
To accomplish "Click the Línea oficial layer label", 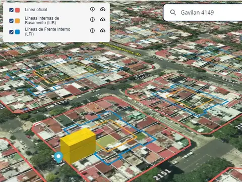I will (36, 10).
